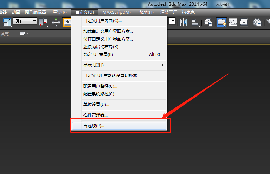Close the 自定义(U) menu header

(x=84, y=12)
